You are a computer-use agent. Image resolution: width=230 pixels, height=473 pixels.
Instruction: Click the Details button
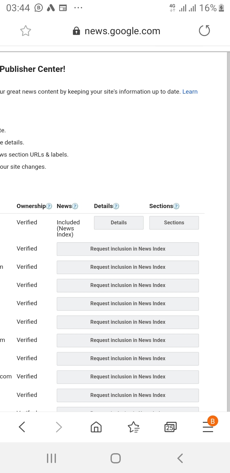coord(119,223)
